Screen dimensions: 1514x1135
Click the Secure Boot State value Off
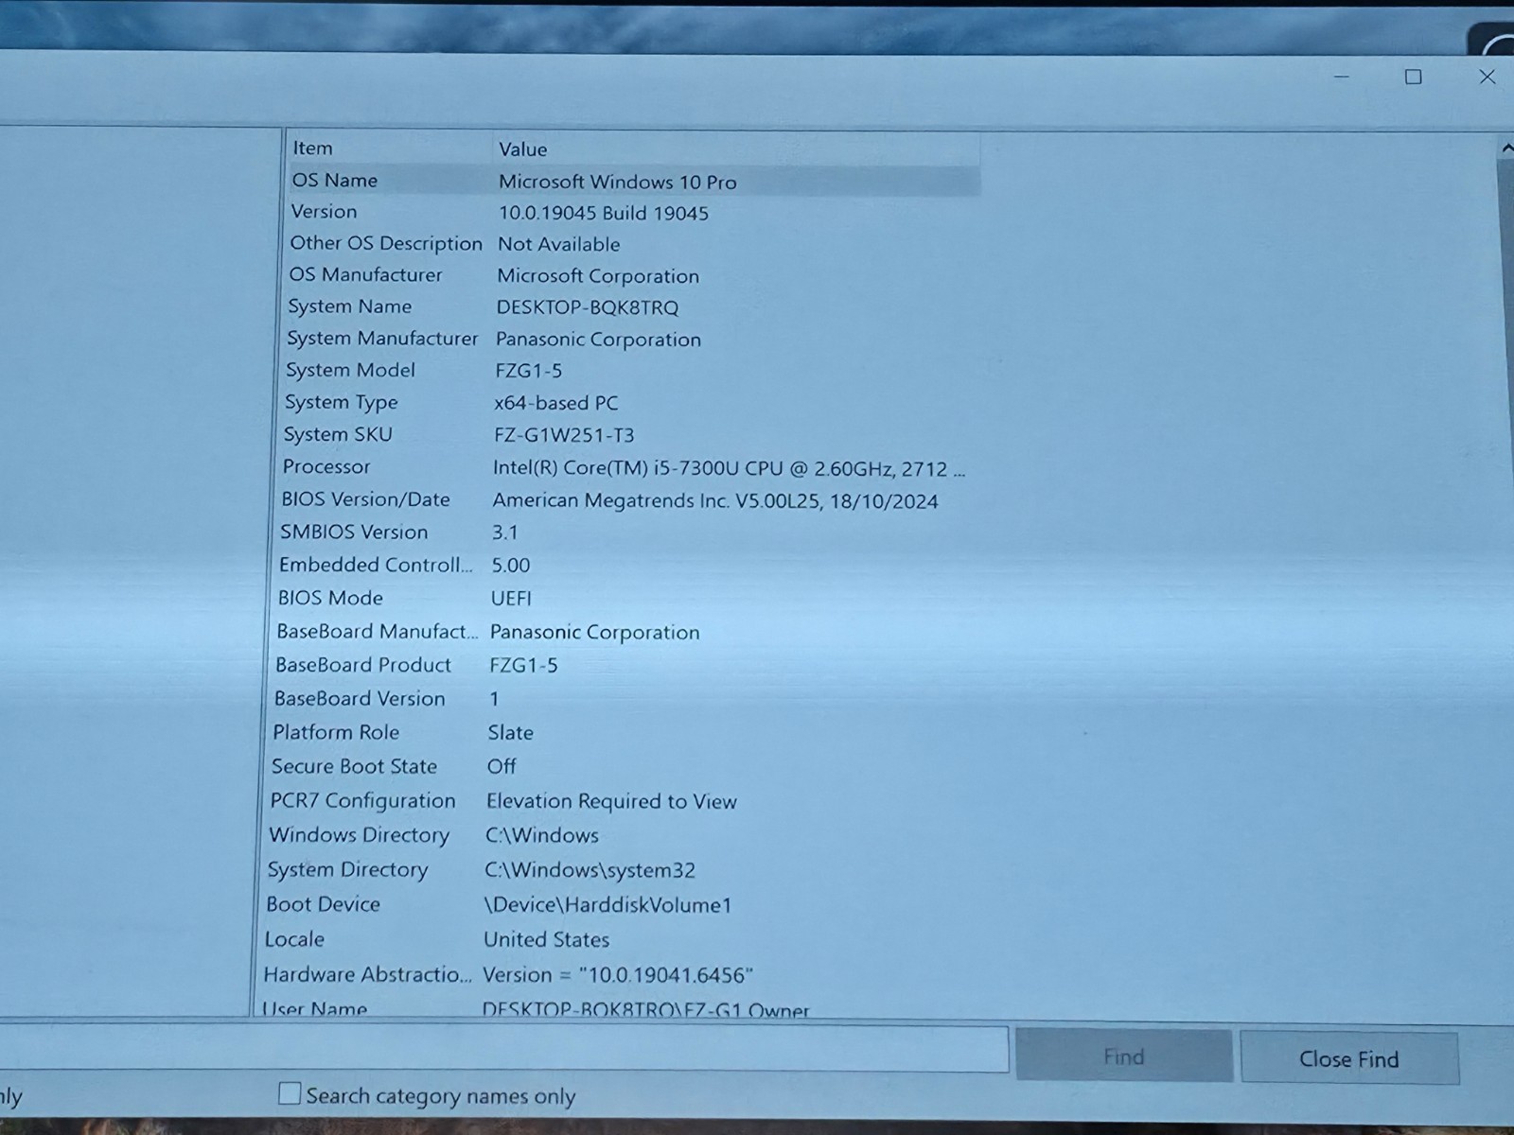502,767
